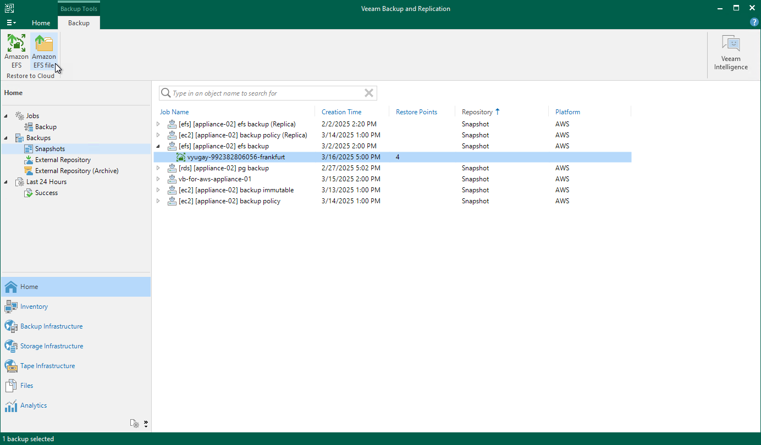Open the Home navigation view

[76, 287]
